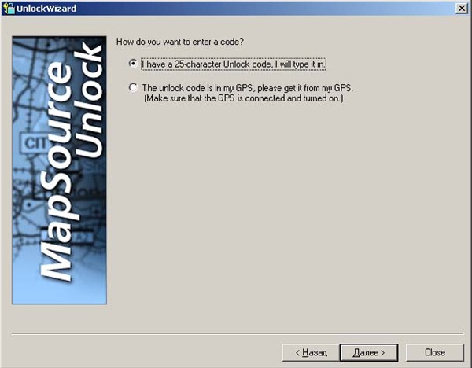Click 'The unlock code is in my GPS' label
The width and height of the screenshot is (472, 368).
(247, 88)
